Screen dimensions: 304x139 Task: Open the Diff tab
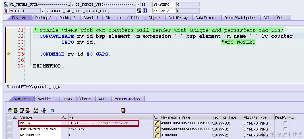(x=266, y=18)
